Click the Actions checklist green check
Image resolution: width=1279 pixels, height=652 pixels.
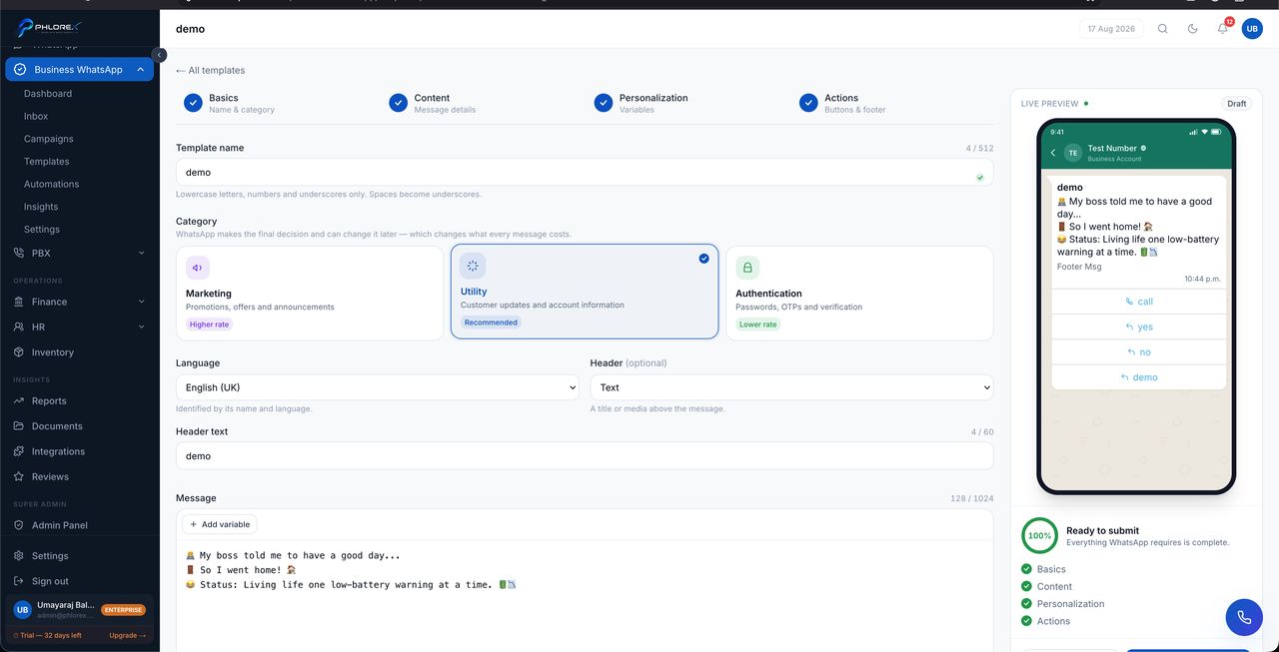click(1026, 621)
